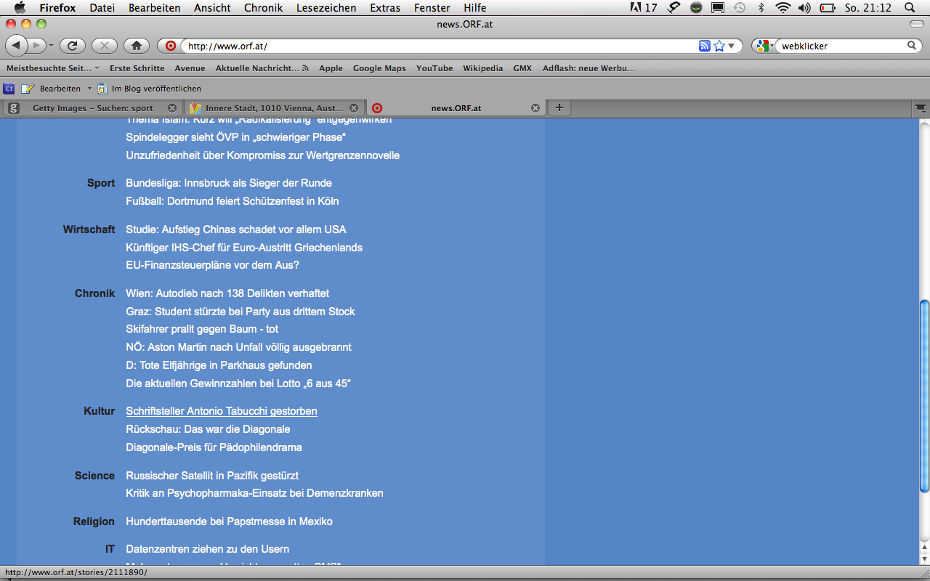
Task: Click the purple Ct toolbar icon
Action: 9,89
